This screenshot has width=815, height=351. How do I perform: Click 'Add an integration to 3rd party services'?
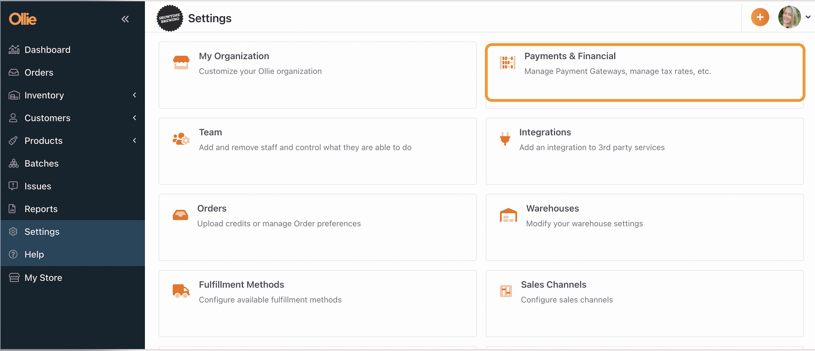point(592,148)
